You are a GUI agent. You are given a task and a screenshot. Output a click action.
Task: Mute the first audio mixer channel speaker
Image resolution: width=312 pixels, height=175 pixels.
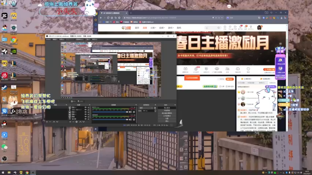tap(130, 112)
